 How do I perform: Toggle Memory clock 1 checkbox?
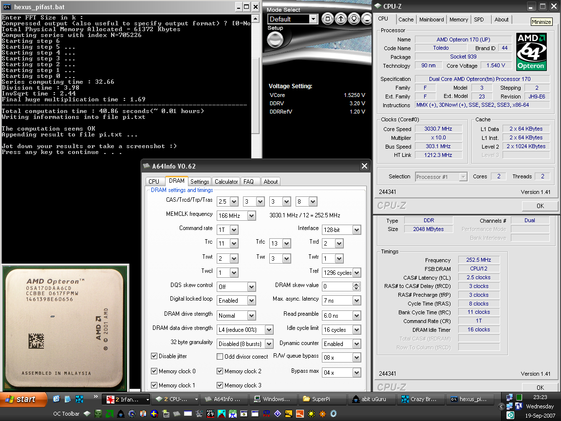coord(154,385)
